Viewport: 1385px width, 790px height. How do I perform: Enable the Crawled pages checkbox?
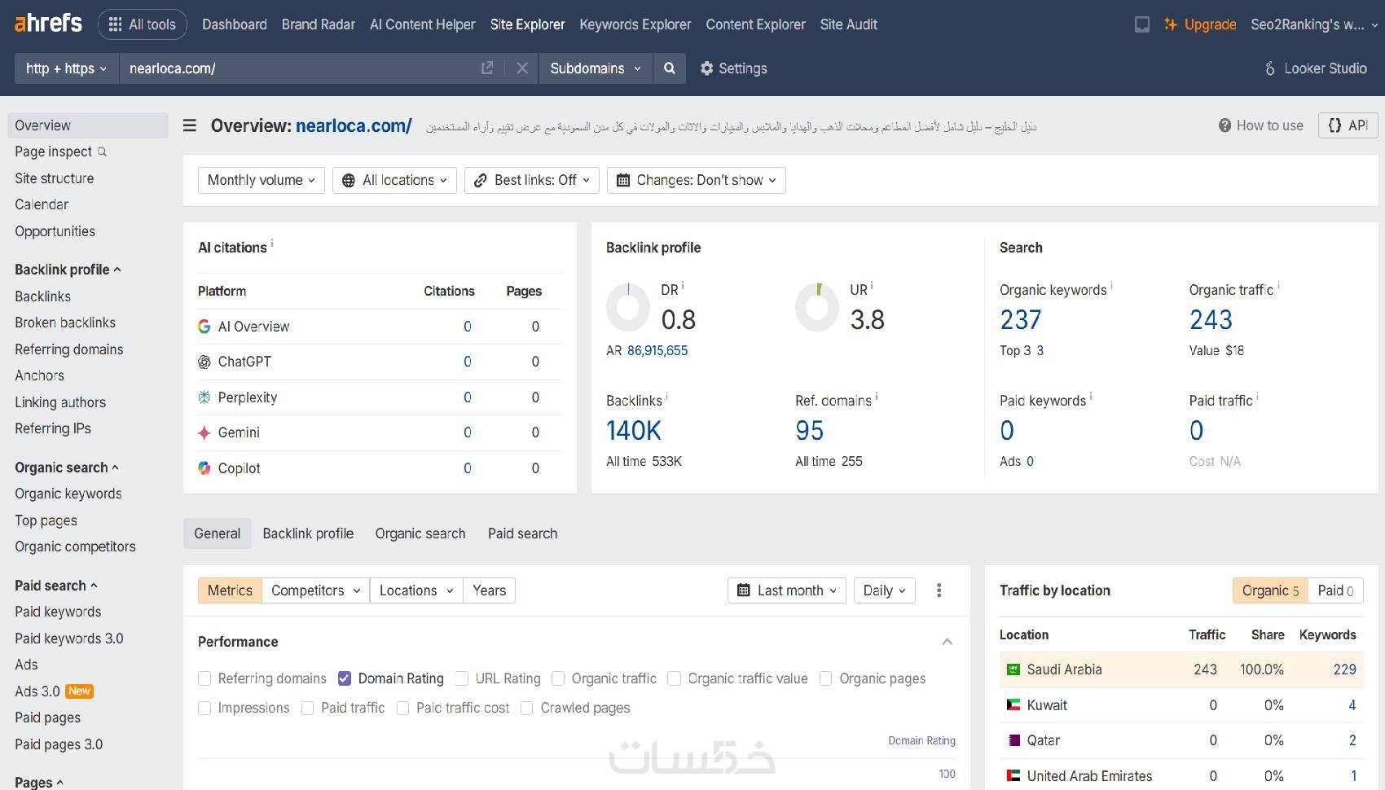[527, 709]
